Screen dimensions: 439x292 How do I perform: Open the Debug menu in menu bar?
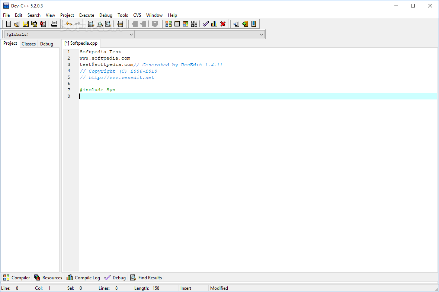coord(106,15)
